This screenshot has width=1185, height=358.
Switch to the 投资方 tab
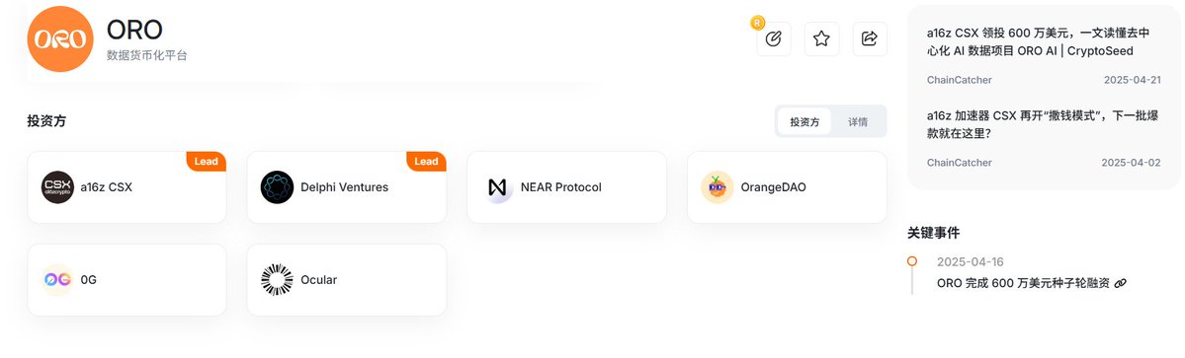coord(804,121)
